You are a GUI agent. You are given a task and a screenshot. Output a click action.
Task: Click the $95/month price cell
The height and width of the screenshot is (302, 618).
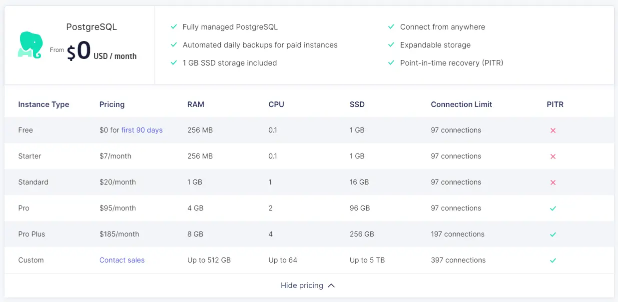[117, 208]
